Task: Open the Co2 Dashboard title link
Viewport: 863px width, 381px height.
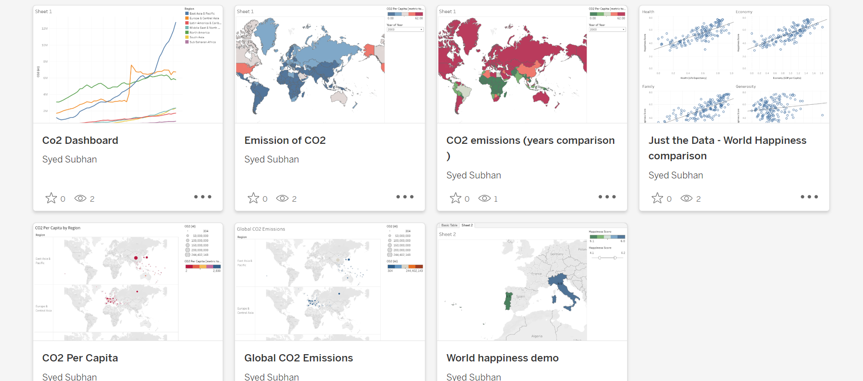Action: click(80, 140)
